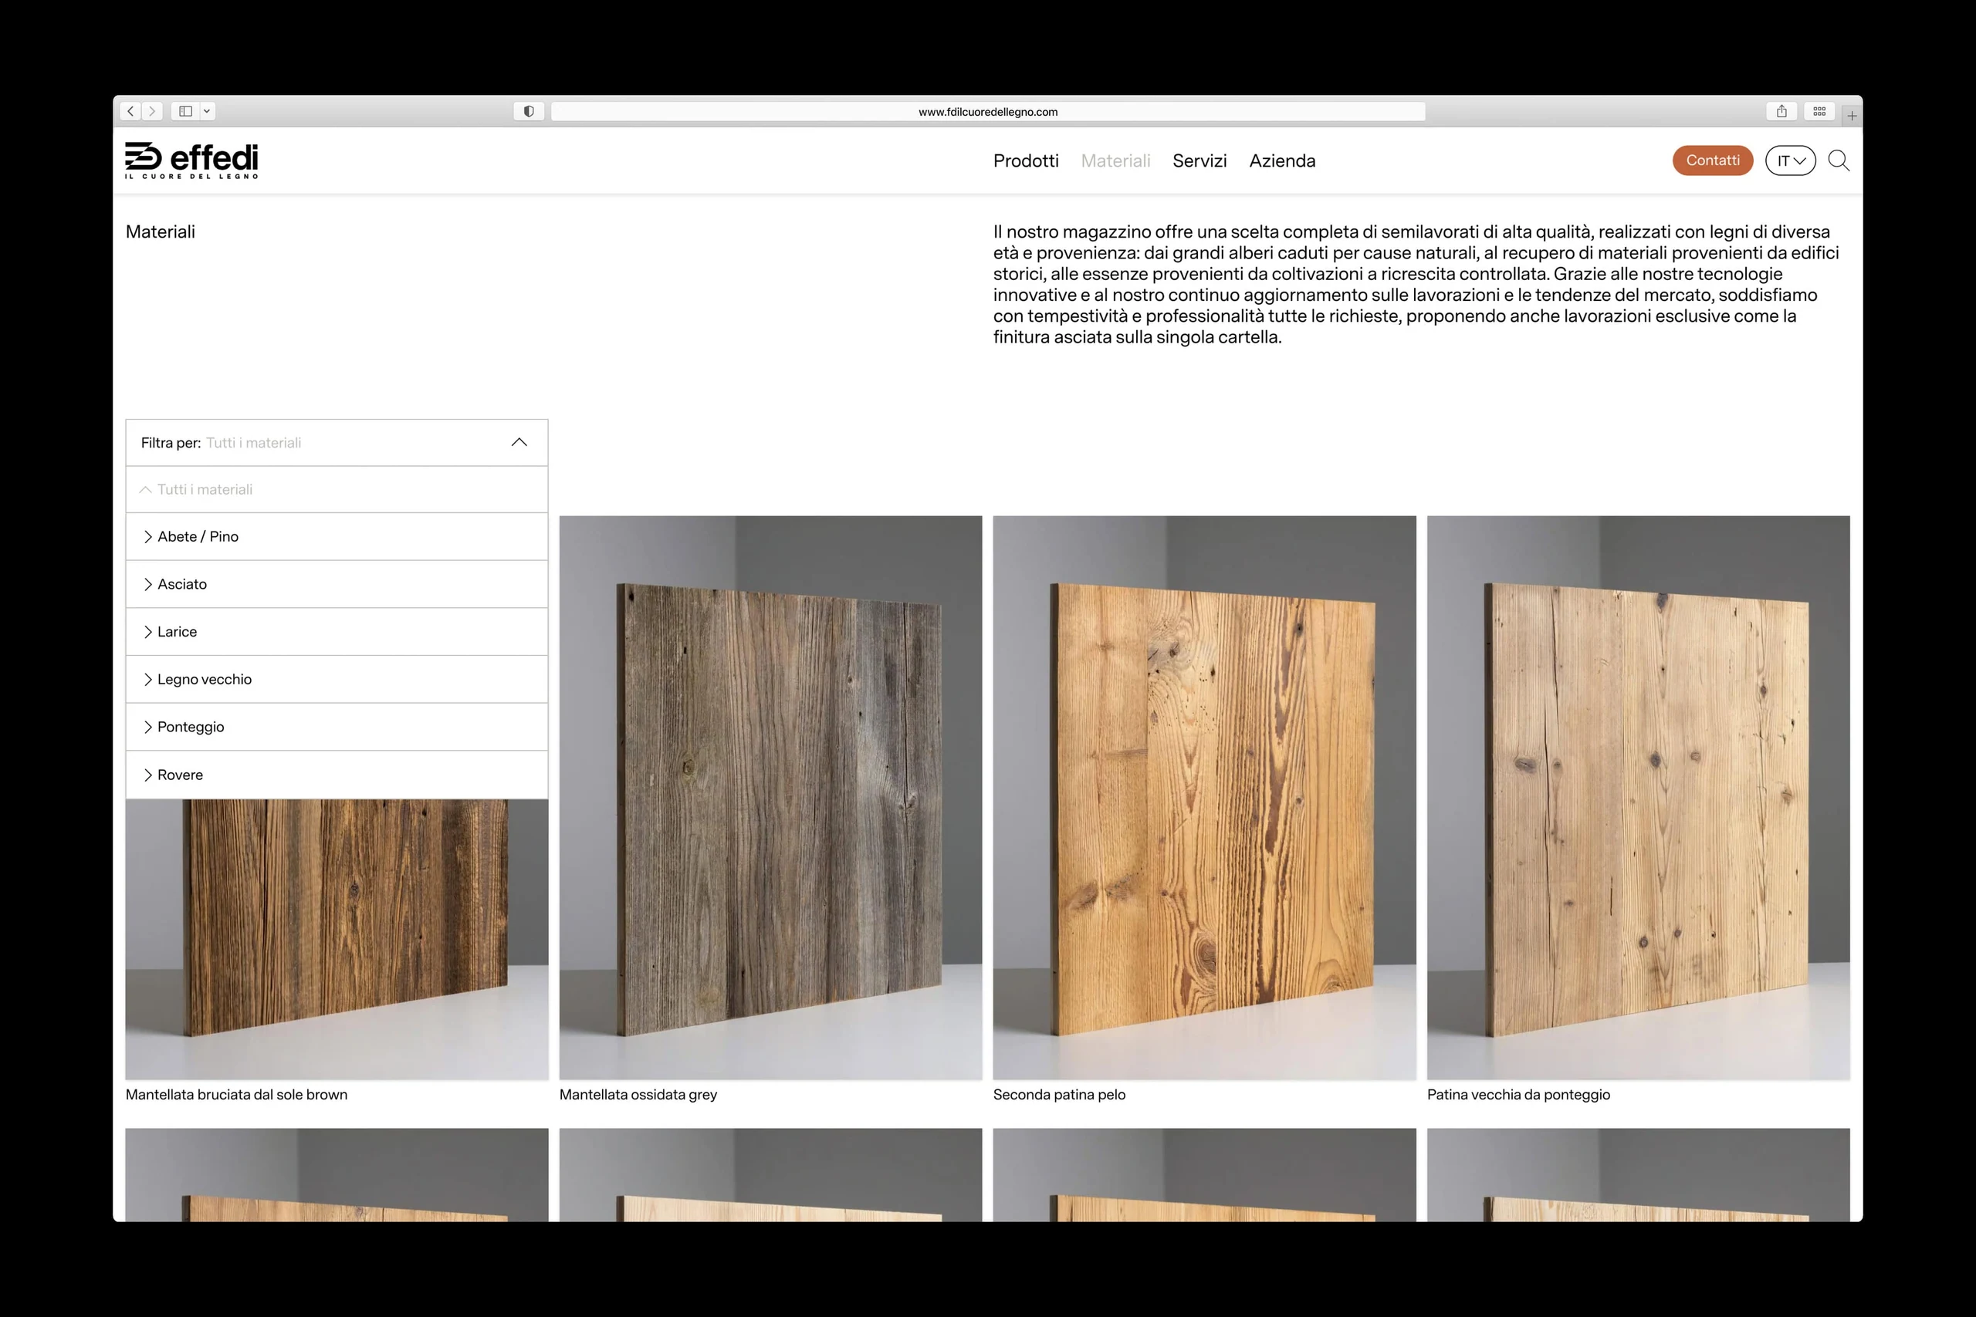The image size is (1976, 1317).
Task: Click the effedi logo
Action: [x=191, y=160]
